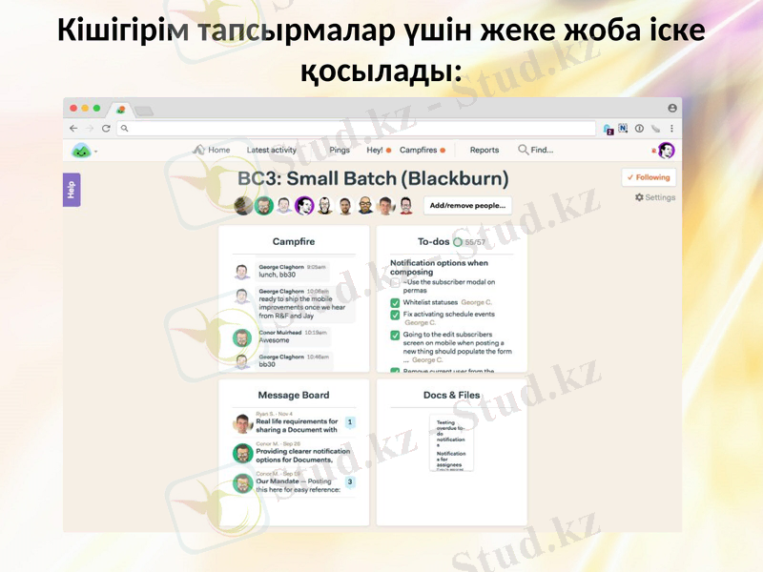Toggle the Fix activating schedule events checkbox
This screenshot has height=572, width=763.
point(395,316)
